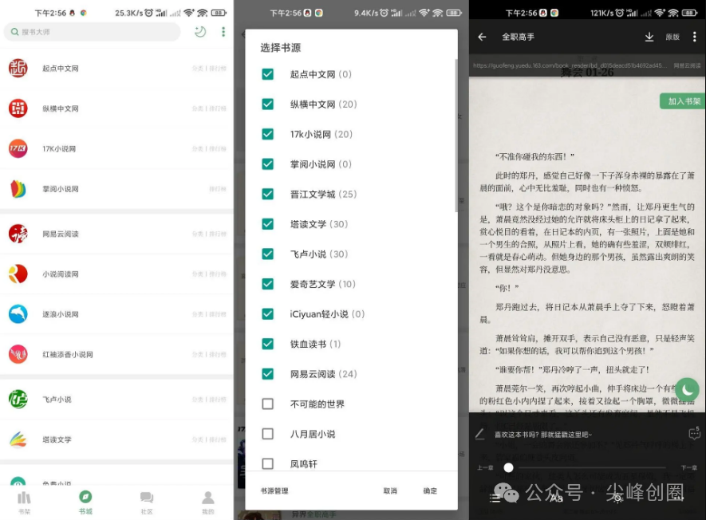706x520 pixels.
Task: Check the 八月居小说 source box
Action: pos(267,434)
